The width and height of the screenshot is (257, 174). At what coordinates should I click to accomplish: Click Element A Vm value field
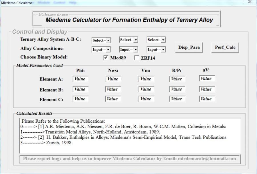point(146,79)
